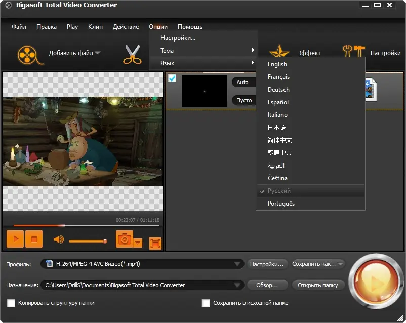This screenshot has width=406, height=323.
Task: Expand the Язык submenu
Action: (x=204, y=63)
